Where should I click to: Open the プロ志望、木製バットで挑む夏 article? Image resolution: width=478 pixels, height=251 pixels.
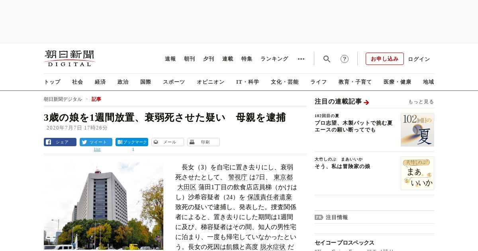coord(354,126)
